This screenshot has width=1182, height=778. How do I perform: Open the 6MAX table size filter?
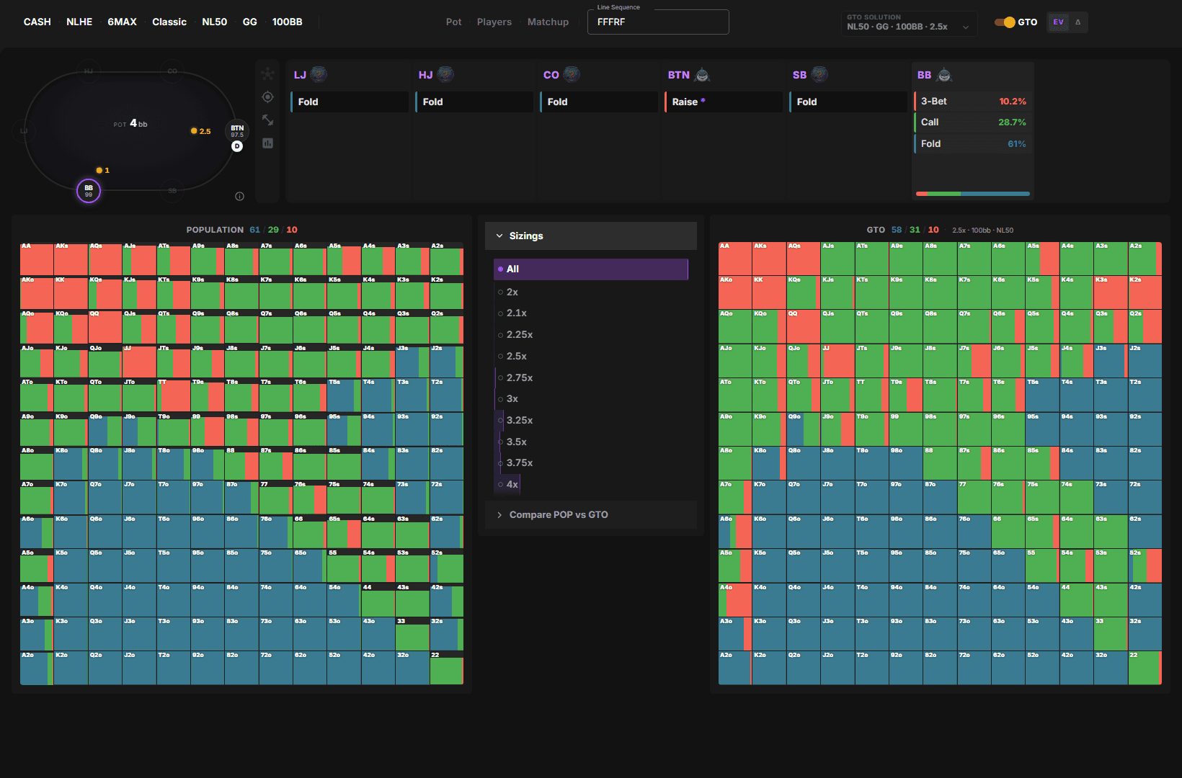123,22
